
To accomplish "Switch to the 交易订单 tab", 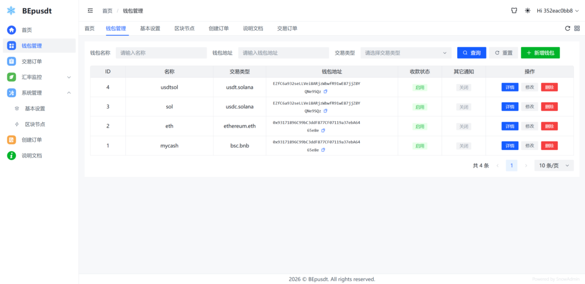I will (287, 28).
